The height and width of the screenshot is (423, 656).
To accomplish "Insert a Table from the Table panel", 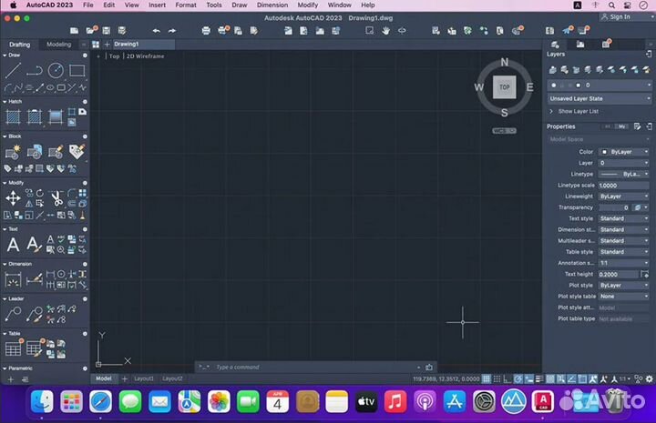I will (x=13, y=348).
